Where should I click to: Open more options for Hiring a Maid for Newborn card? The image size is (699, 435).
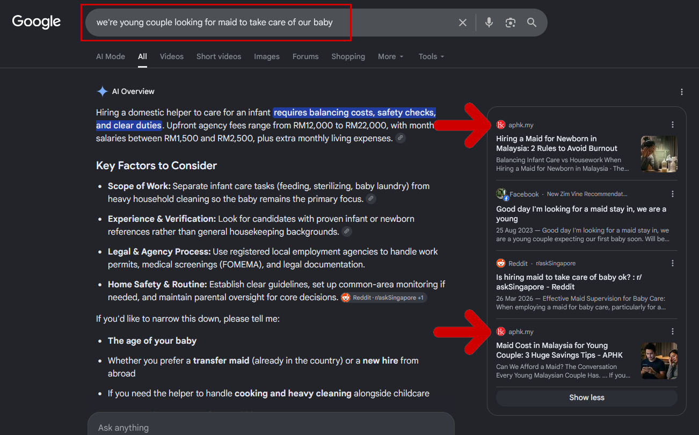[673, 125]
